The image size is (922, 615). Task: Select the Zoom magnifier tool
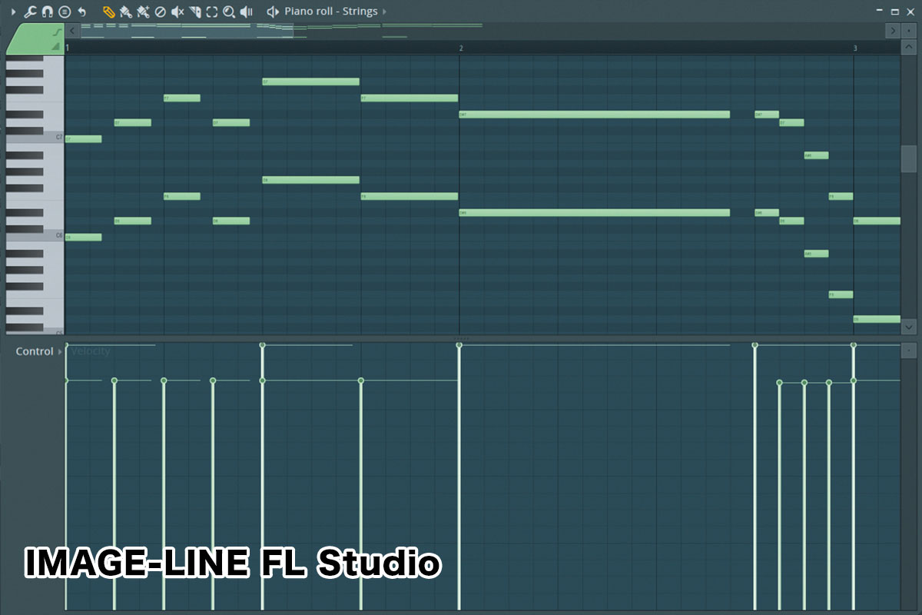(x=229, y=12)
